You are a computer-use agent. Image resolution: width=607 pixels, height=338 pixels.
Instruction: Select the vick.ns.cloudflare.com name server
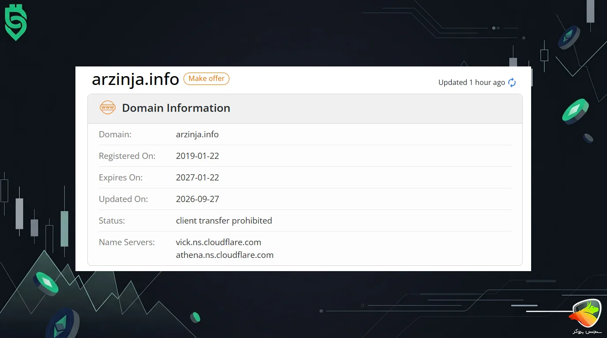tap(218, 242)
